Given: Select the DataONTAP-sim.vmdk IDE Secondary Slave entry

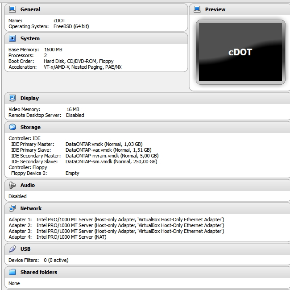Looking at the screenshot, I should [111, 162].
